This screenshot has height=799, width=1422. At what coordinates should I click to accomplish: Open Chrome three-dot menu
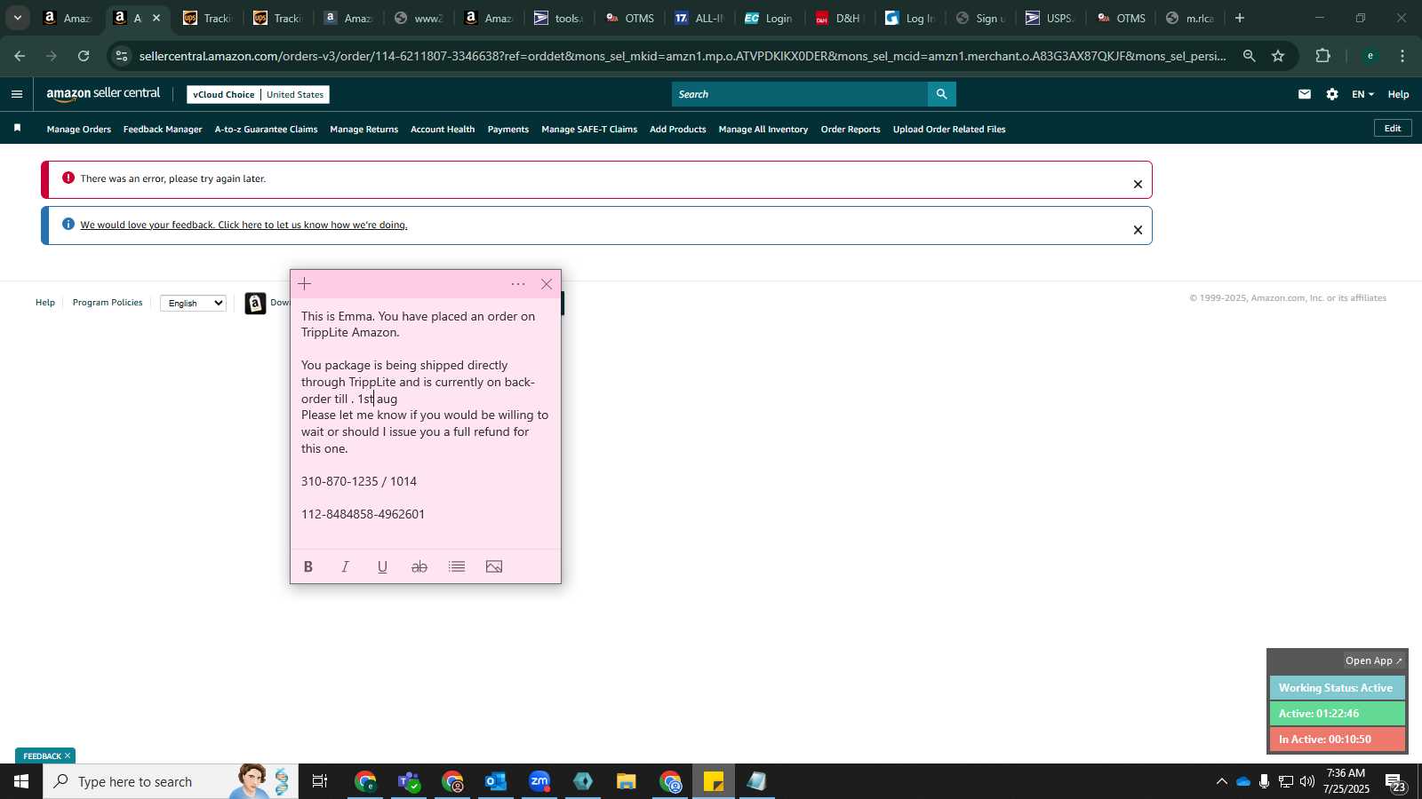click(x=1402, y=56)
